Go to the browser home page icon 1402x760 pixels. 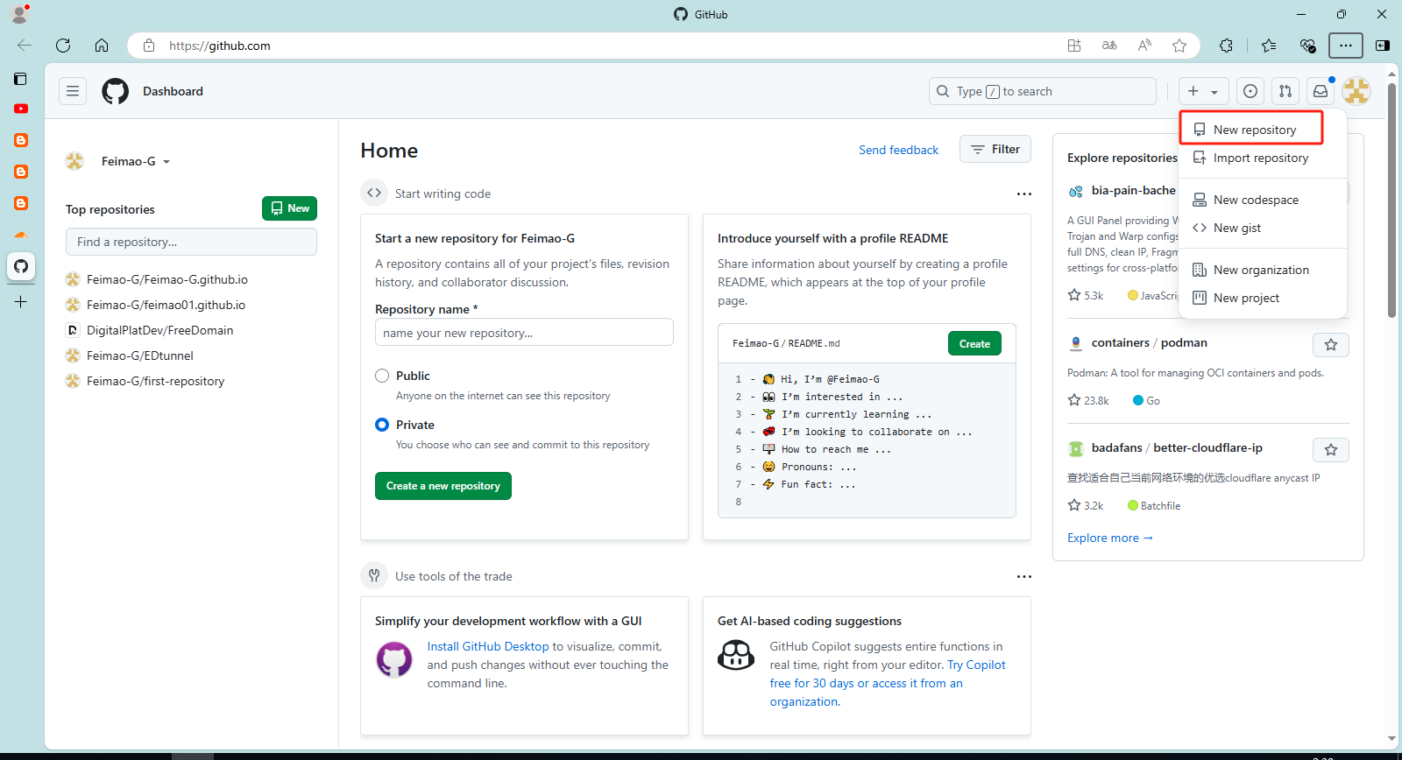pos(102,46)
